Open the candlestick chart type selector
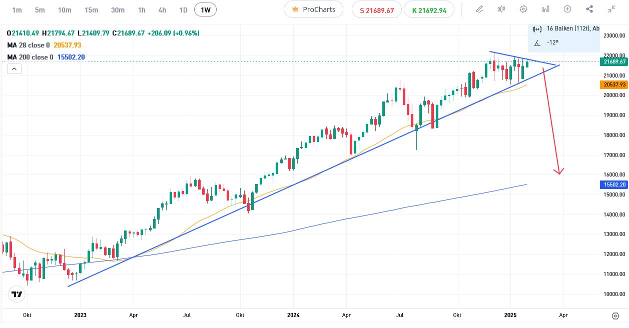629x328 pixels. (501, 9)
